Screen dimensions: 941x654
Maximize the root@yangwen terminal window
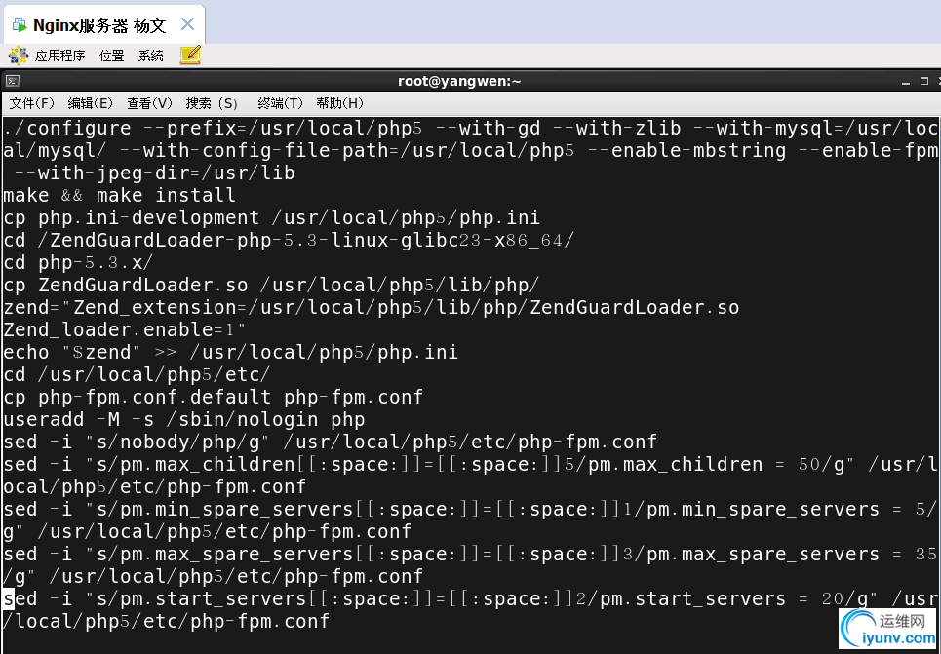pos(924,81)
